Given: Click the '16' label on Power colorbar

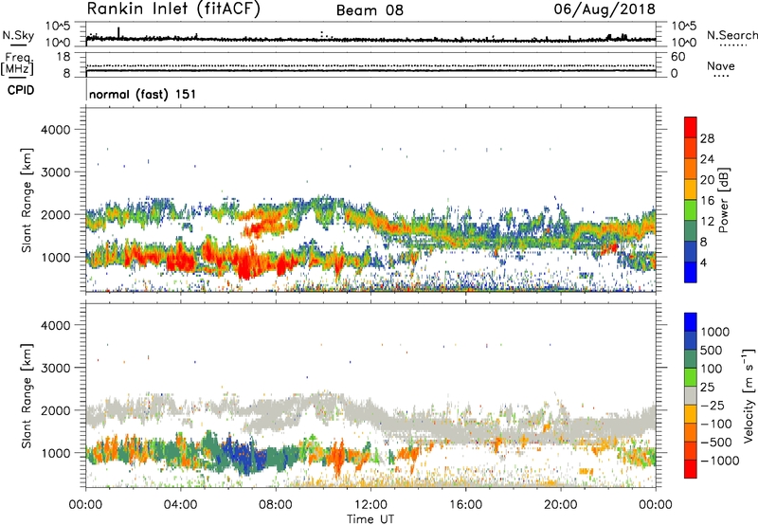Looking at the screenshot, I should tap(707, 201).
